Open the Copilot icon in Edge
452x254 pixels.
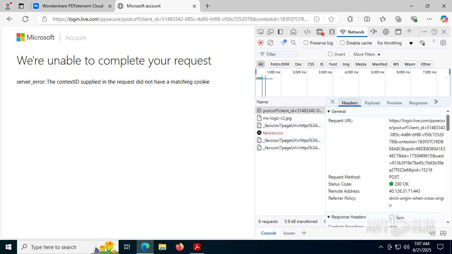tap(444, 19)
